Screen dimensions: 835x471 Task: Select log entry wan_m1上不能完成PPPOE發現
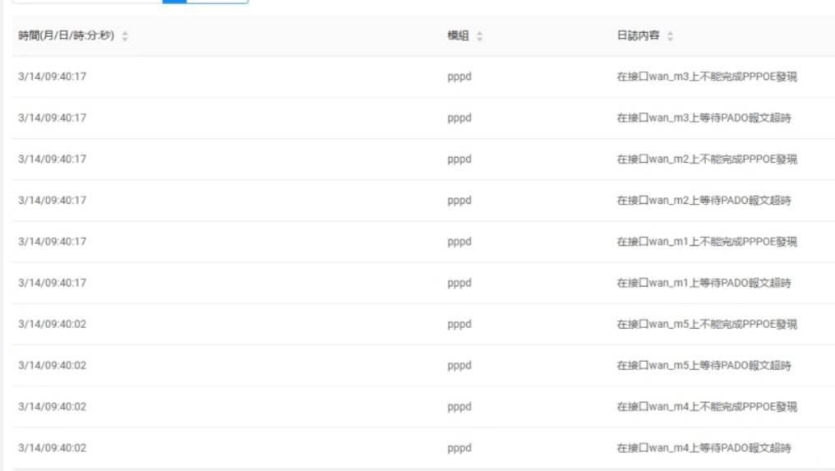click(x=707, y=242)
